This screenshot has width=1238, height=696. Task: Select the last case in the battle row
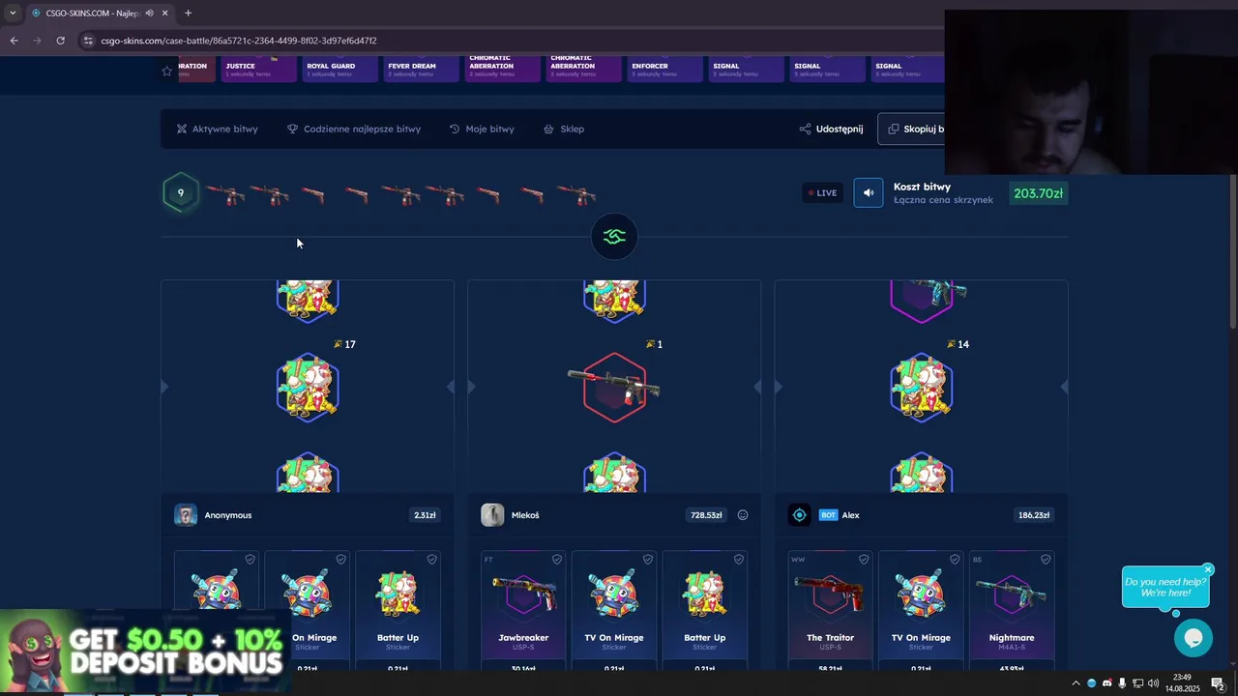576,195
